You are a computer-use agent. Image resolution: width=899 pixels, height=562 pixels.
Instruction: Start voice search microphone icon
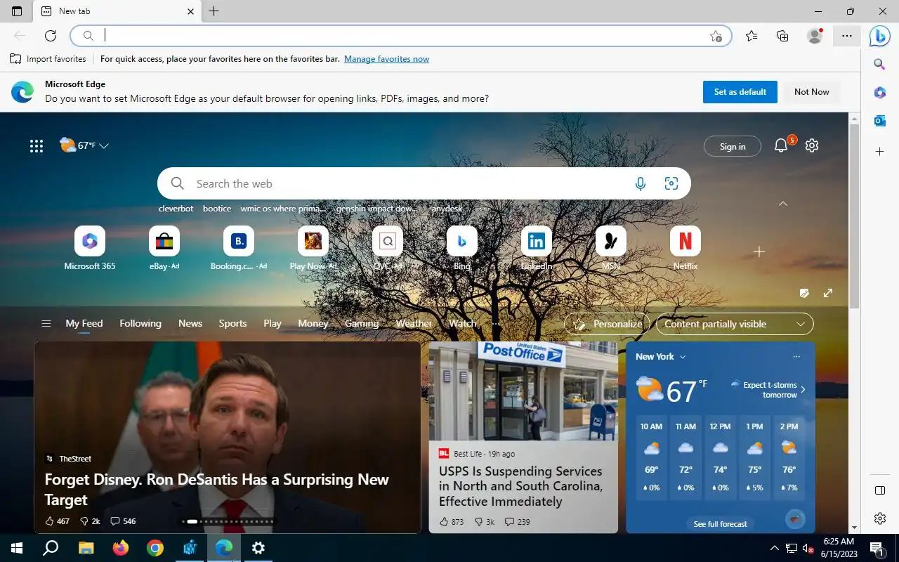(x=640, y=184)
